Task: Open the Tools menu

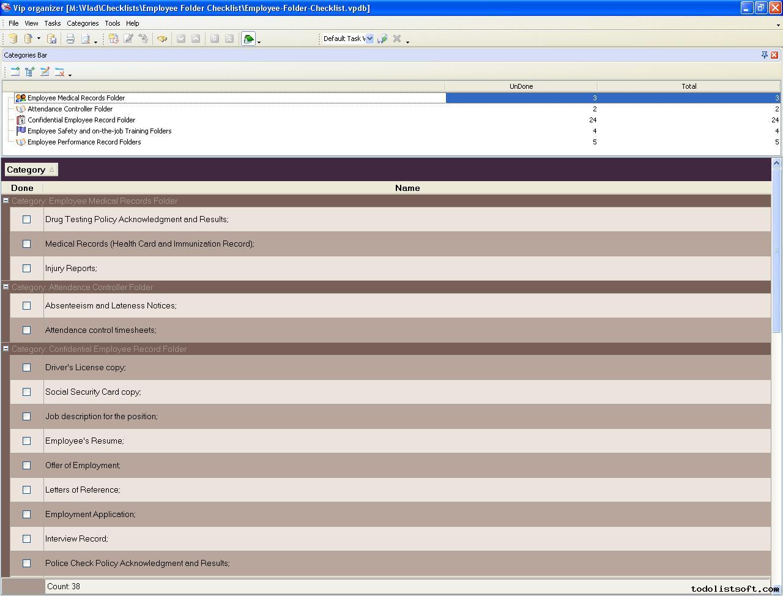Action: click(112, 23)
